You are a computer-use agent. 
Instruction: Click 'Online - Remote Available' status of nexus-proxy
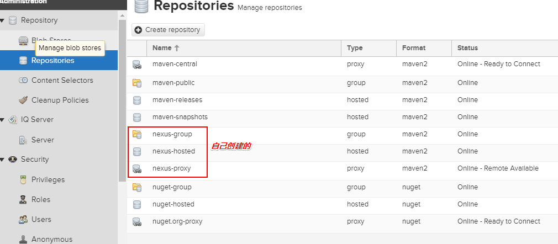click(498, 168)
